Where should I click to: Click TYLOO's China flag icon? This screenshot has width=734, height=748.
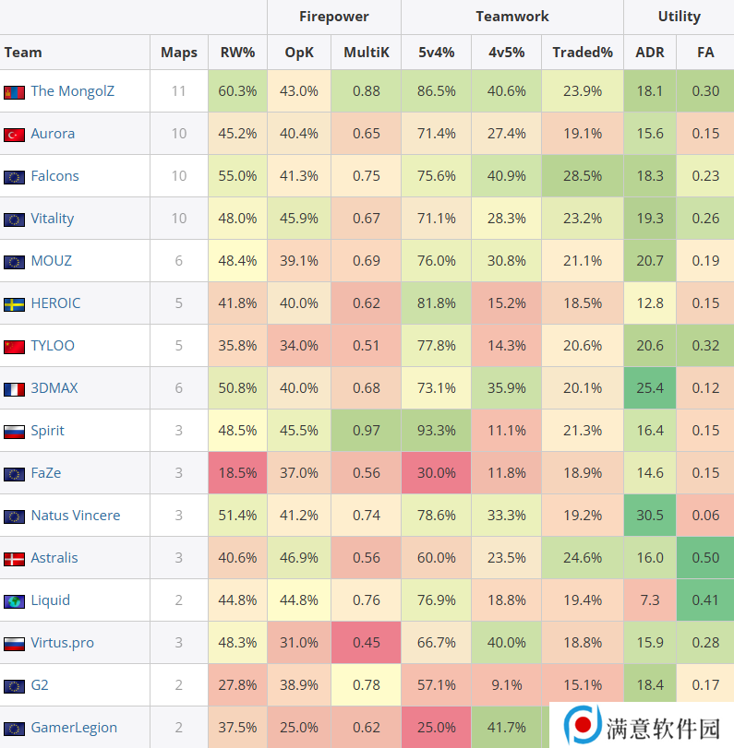15,347
